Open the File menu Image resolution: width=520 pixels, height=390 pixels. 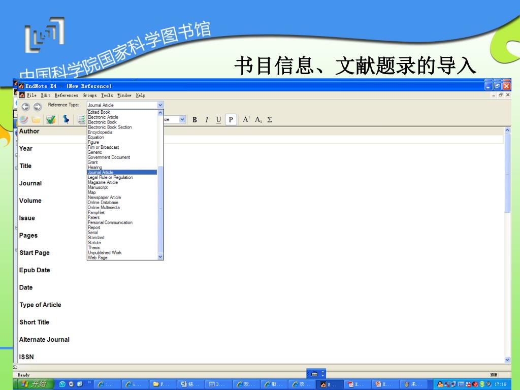point(31,95)
